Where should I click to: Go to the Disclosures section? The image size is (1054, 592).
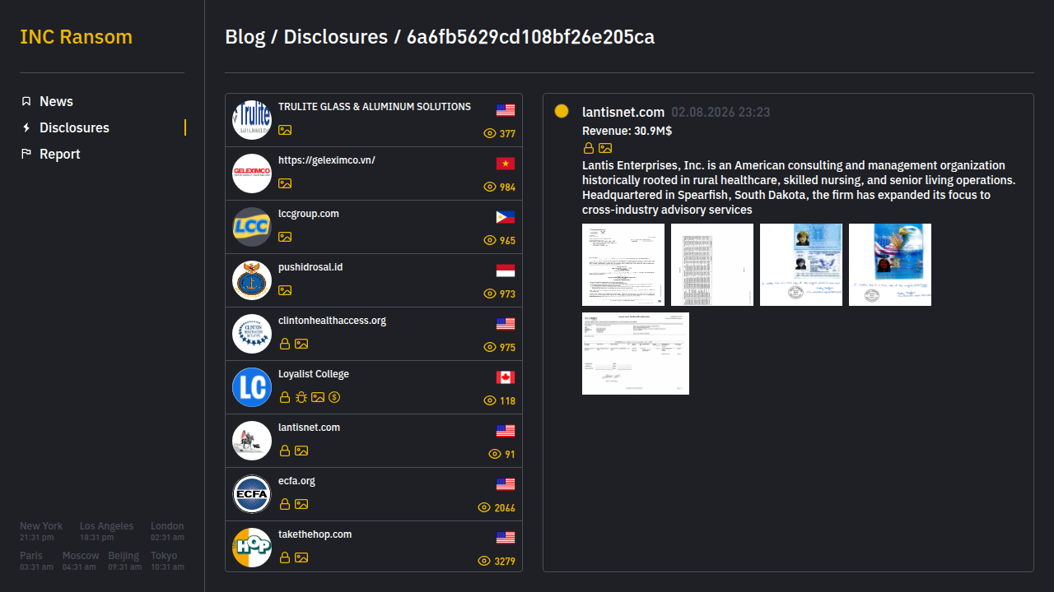(74, 127)
